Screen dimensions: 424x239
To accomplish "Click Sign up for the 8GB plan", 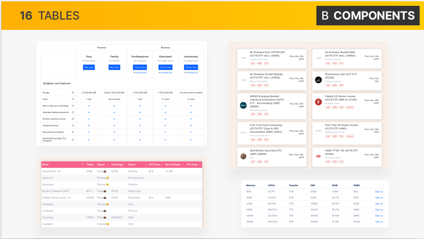I will [x=379, y=191].
